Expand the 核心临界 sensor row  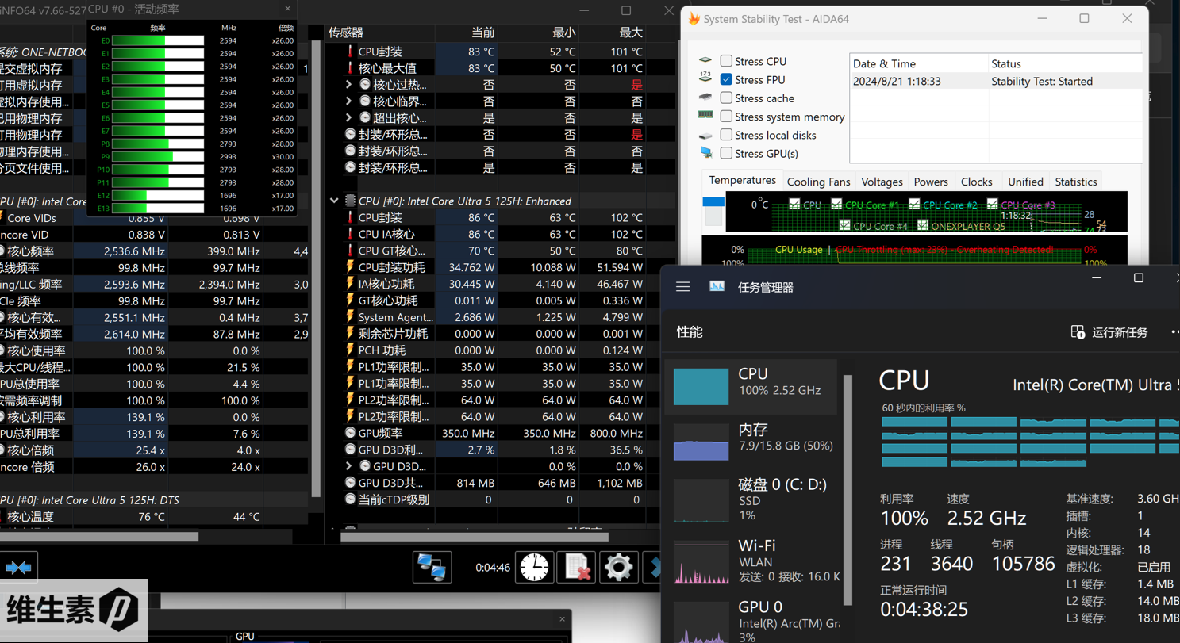pyautogui.click(x=348, y=101)
